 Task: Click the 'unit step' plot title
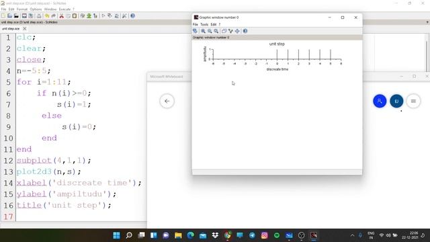click(277, 44)
